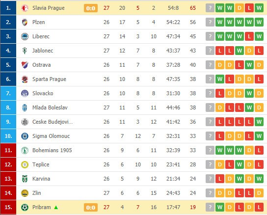Click the green arrow next to Pribram
This screenshot has width=267, height=215.
click(56, 207)
